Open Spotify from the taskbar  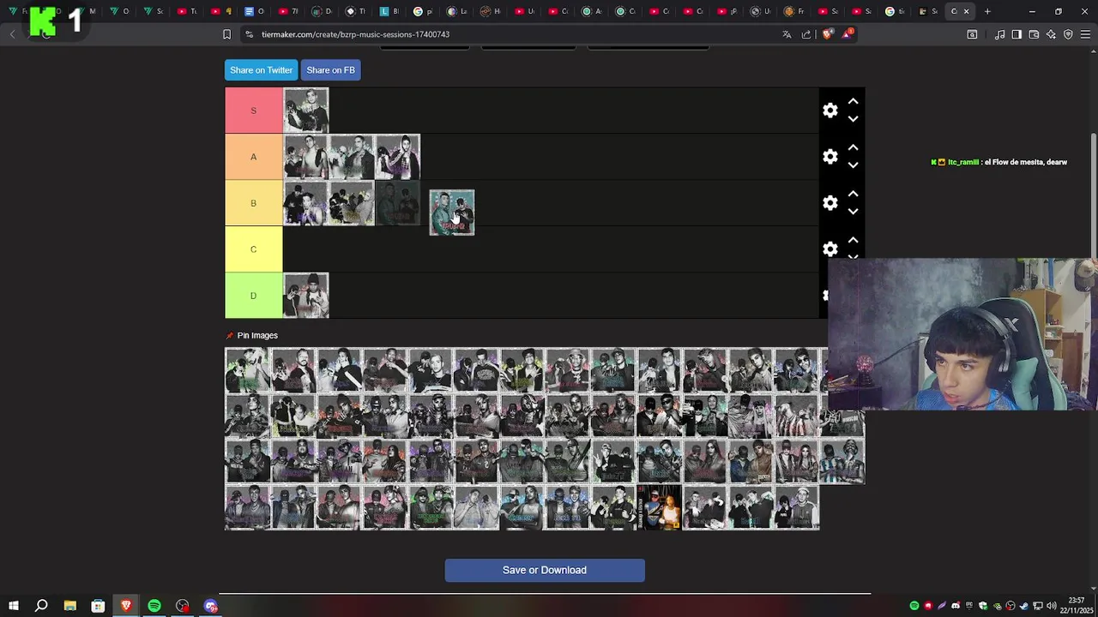(154, 606)
